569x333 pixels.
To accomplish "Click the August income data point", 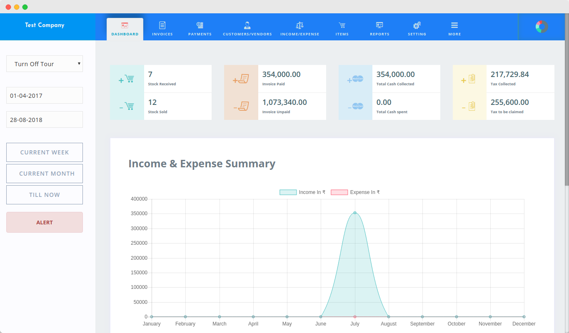I will [389, 317].
